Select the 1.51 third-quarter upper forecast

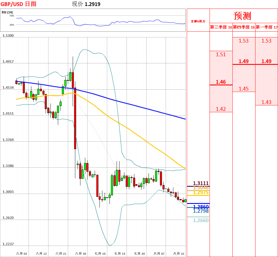(221, 55)
